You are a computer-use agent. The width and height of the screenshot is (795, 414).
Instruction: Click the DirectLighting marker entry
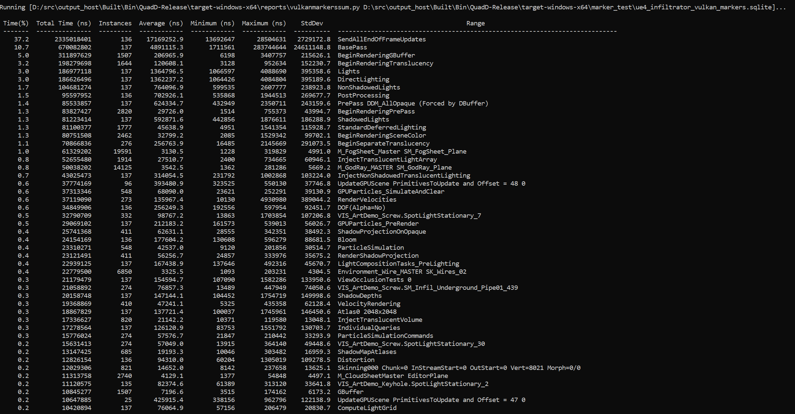pyautogui.click(x=363, y=79)
